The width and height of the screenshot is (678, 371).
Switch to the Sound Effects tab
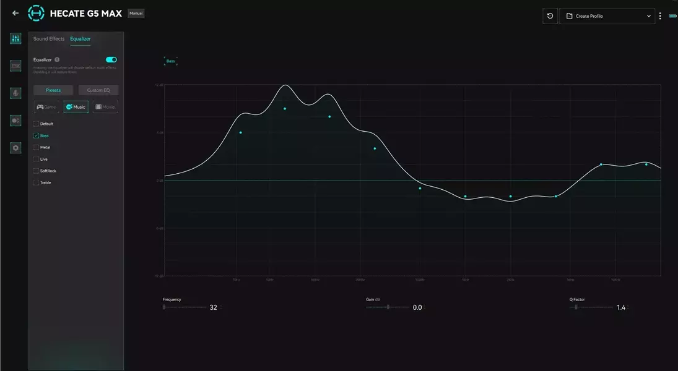(49, 39)
